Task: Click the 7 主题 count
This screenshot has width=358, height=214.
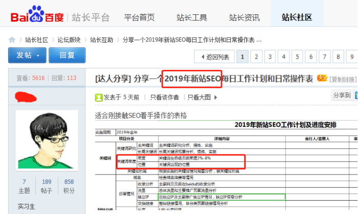Action: [x=24, y=186]
